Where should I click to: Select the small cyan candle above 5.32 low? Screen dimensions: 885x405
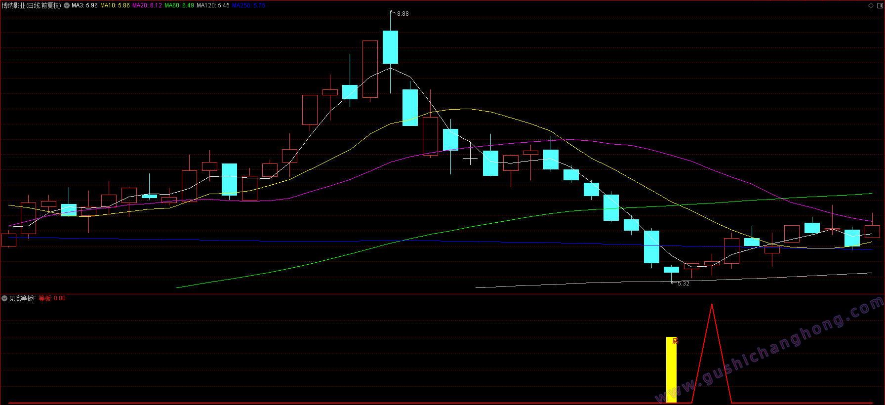coord(671,270)
